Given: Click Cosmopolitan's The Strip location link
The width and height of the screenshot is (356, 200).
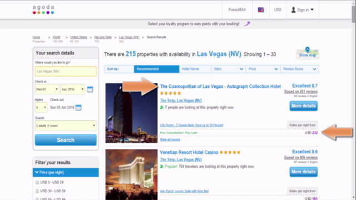Looking at the screenshot, I should pyautogui.click(x=181, y=101).
